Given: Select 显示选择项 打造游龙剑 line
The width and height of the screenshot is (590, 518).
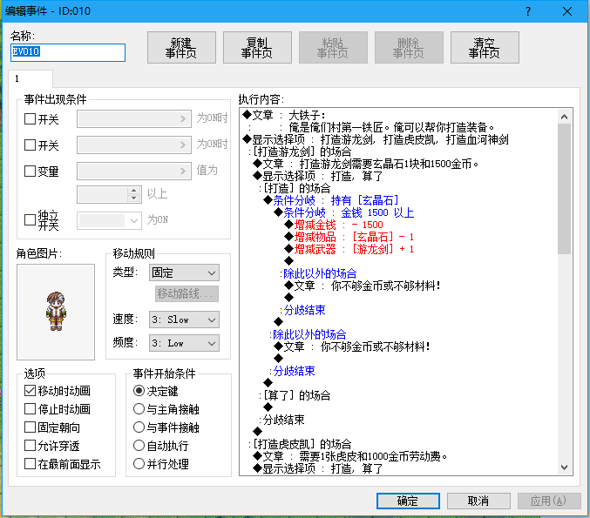Looking at the screenshot, I should (376, 139).
